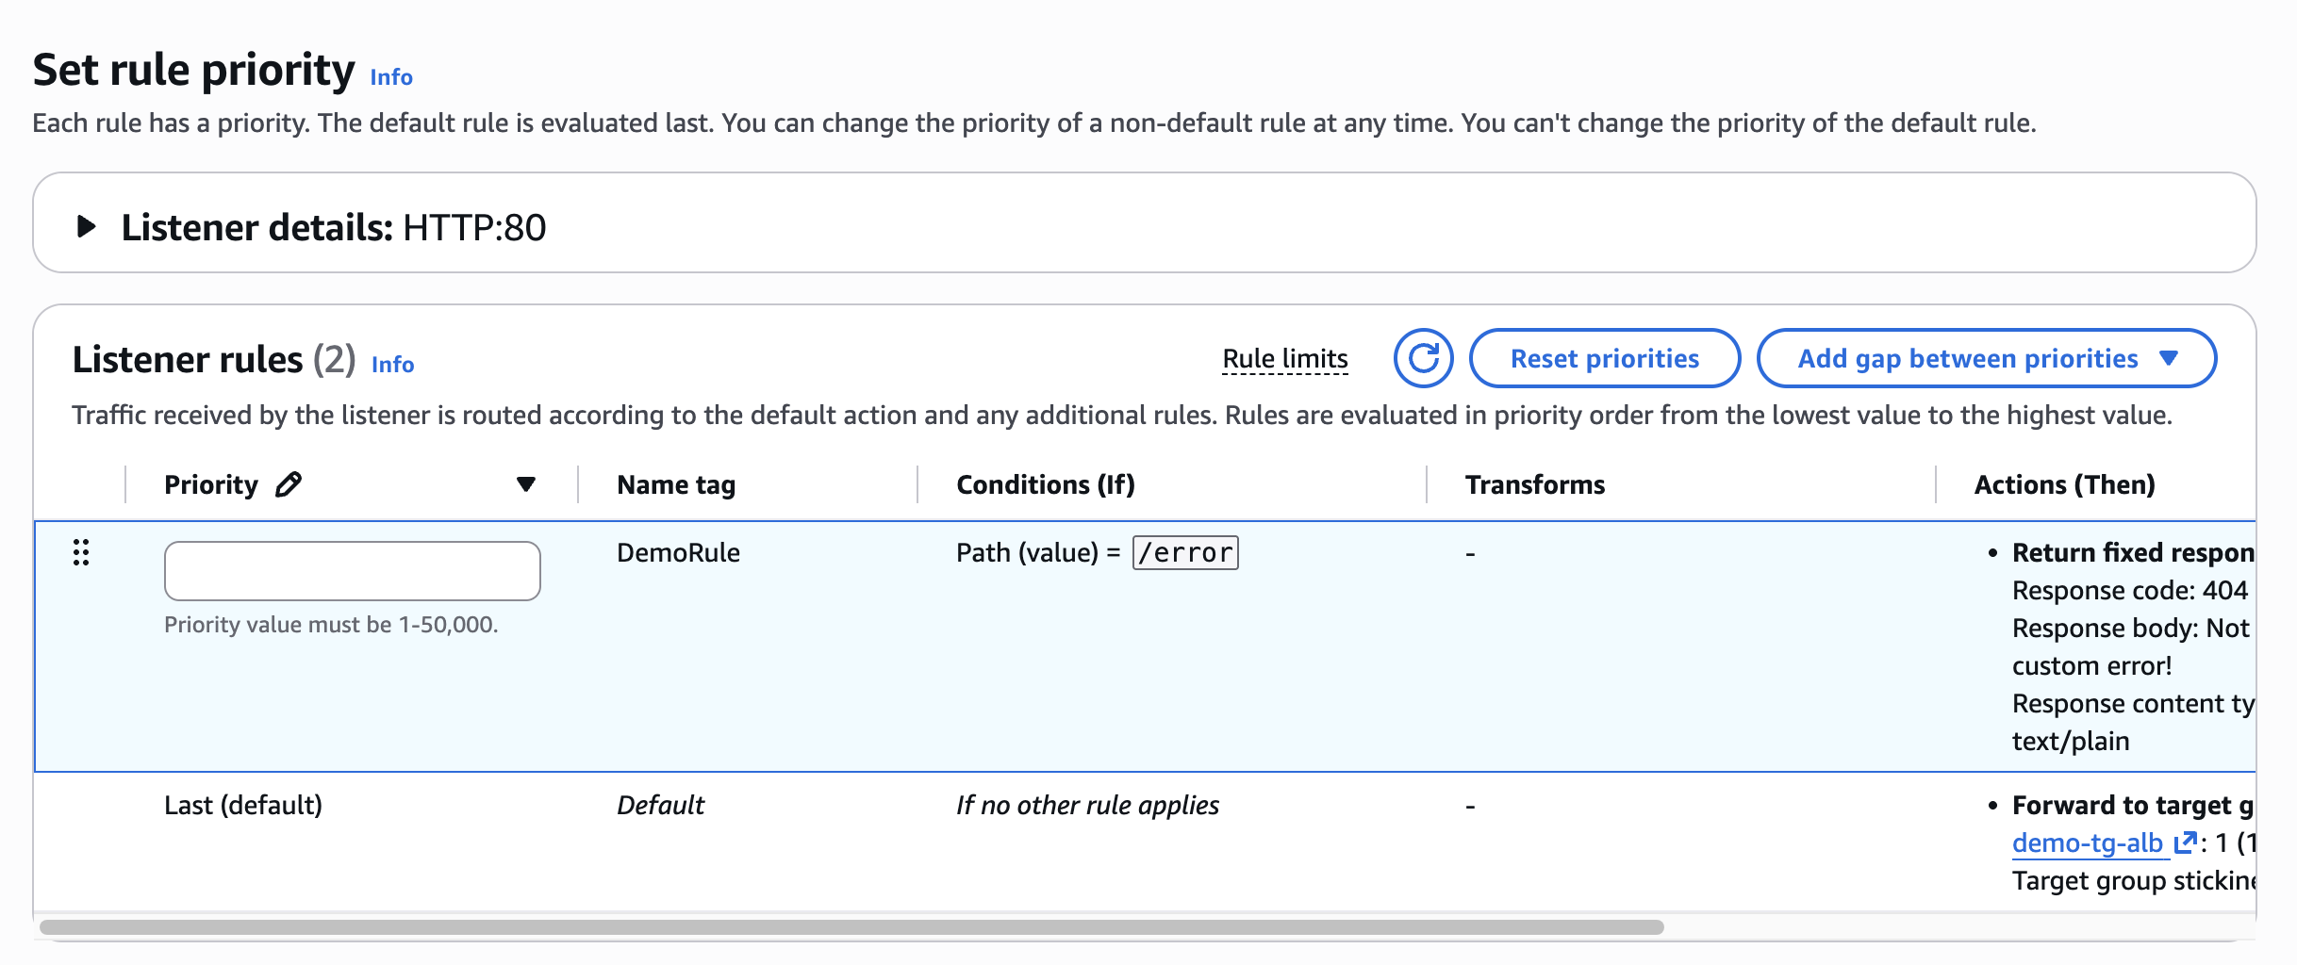This screenshot has width=2297, height=965.
Task: Click the Name tag column header
Action: (x=676, y=484)
